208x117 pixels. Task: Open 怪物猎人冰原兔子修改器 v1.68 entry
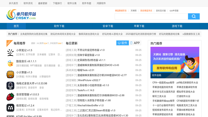(x=94, y=100)
